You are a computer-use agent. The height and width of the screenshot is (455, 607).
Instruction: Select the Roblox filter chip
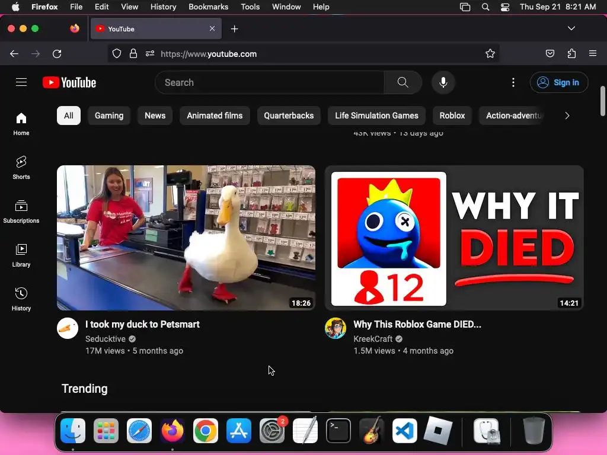pos(452,116)
